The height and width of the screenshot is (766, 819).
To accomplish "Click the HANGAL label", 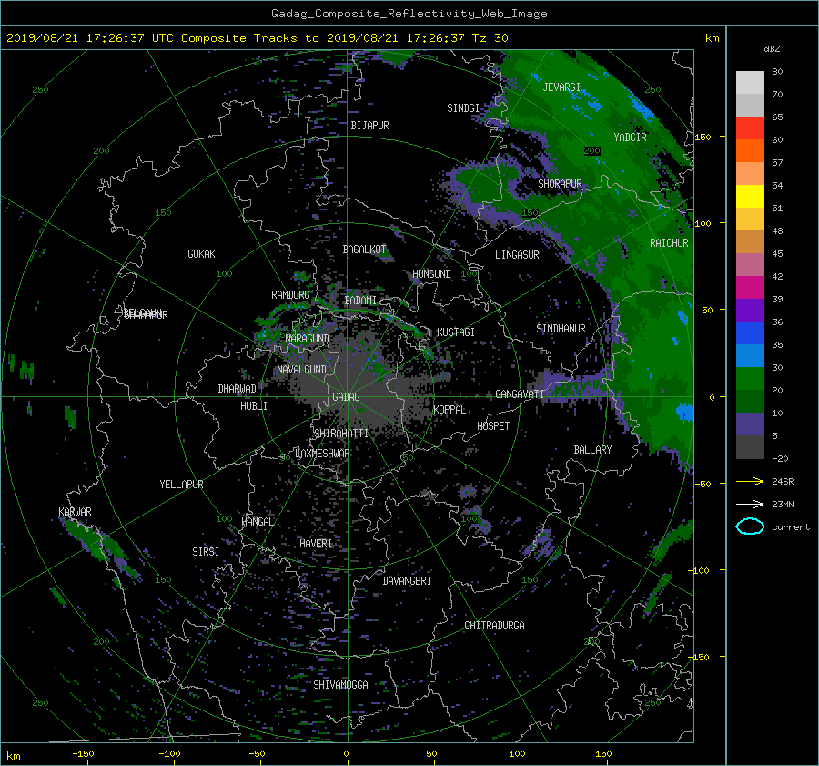I will [257, 522].
